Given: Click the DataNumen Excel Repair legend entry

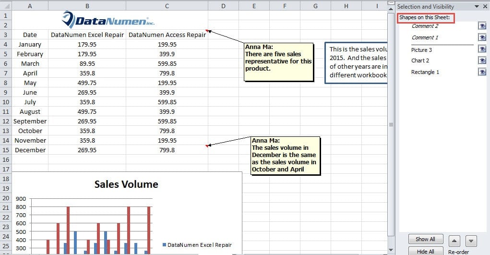Looking at the screenshot, I should (197, 245).
